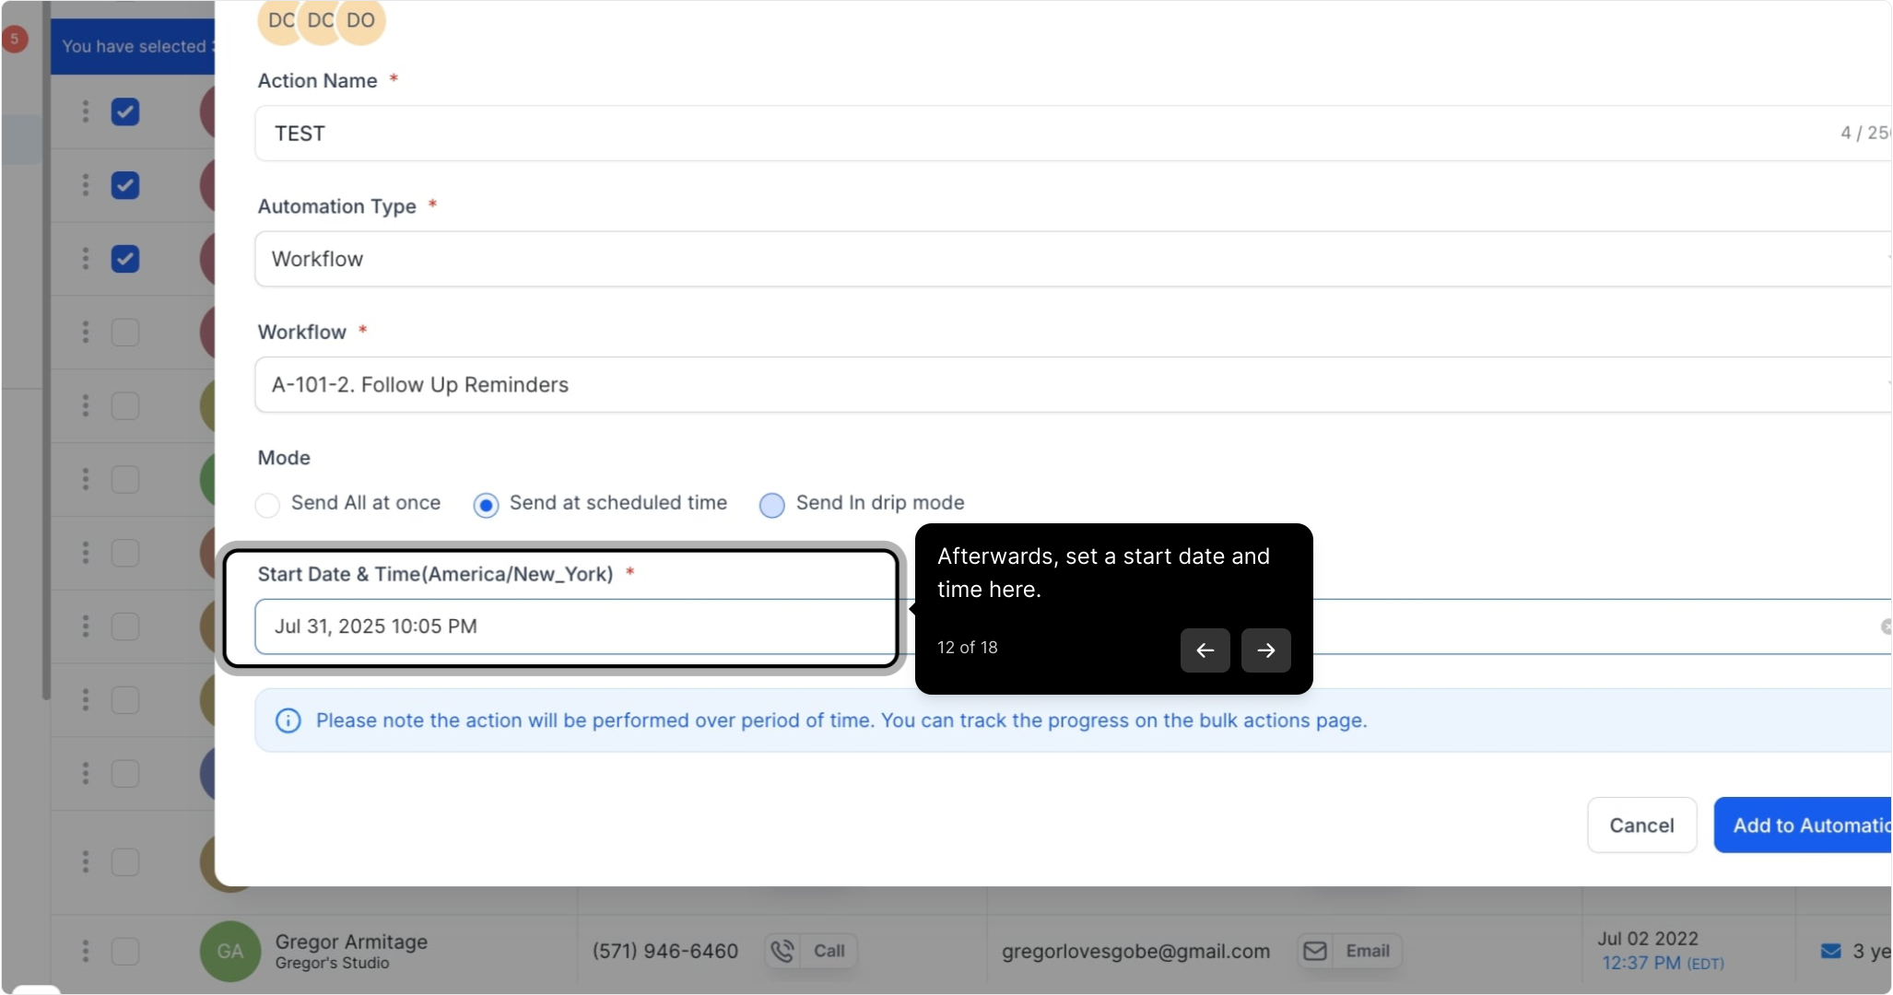Click the Email envelope icon button
This screenshot has height=995, width=1893.
(1315, 951)
